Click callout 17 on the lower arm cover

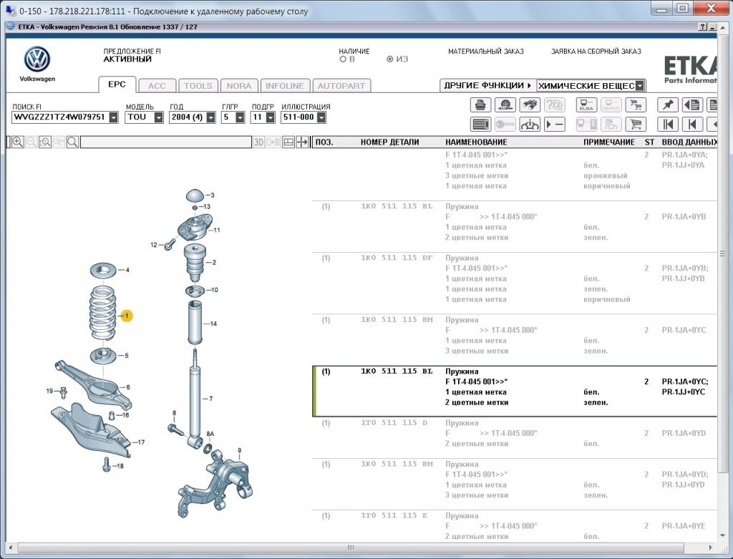click(141, 442)
